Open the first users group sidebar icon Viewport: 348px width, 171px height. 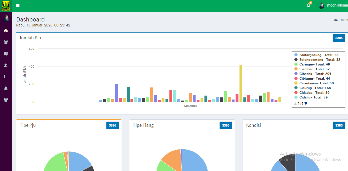6,42
